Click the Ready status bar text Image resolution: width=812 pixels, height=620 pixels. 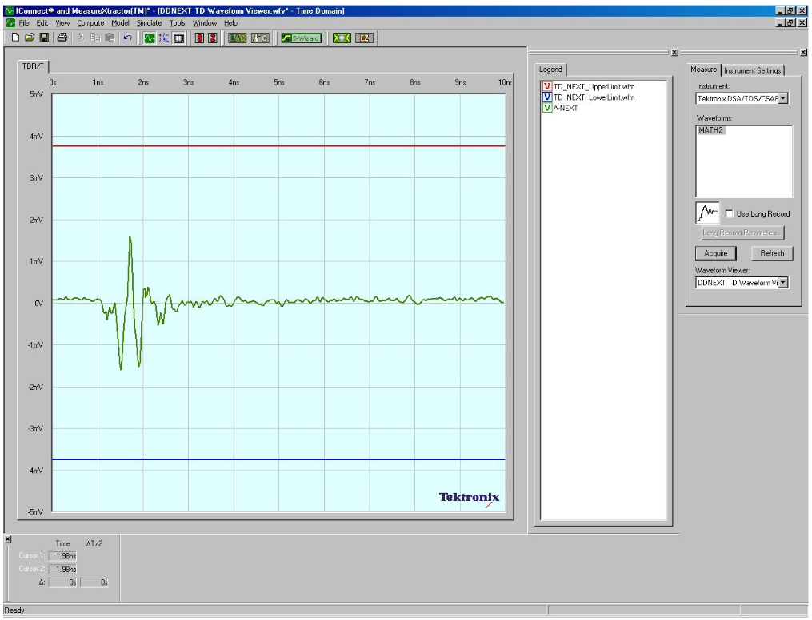(x=14, y=610)
